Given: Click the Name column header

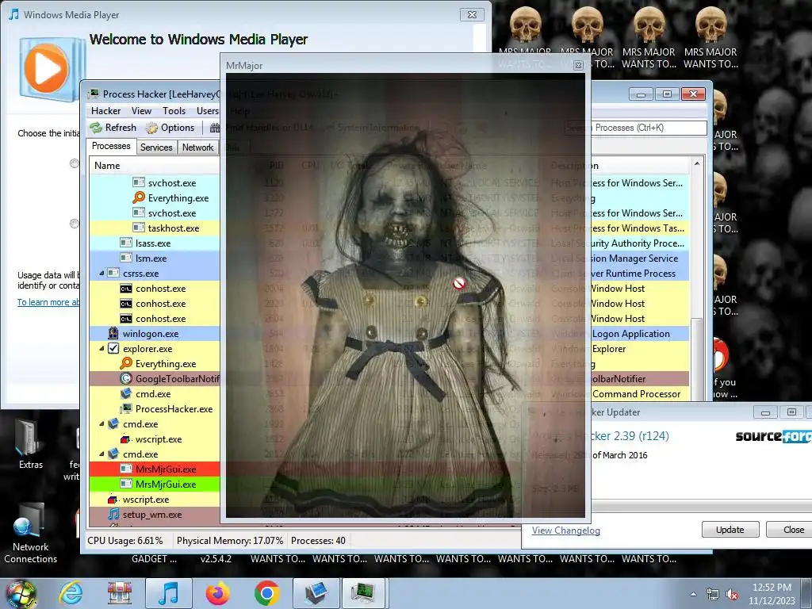Looking at the screenshot, I should click(107, 165).
